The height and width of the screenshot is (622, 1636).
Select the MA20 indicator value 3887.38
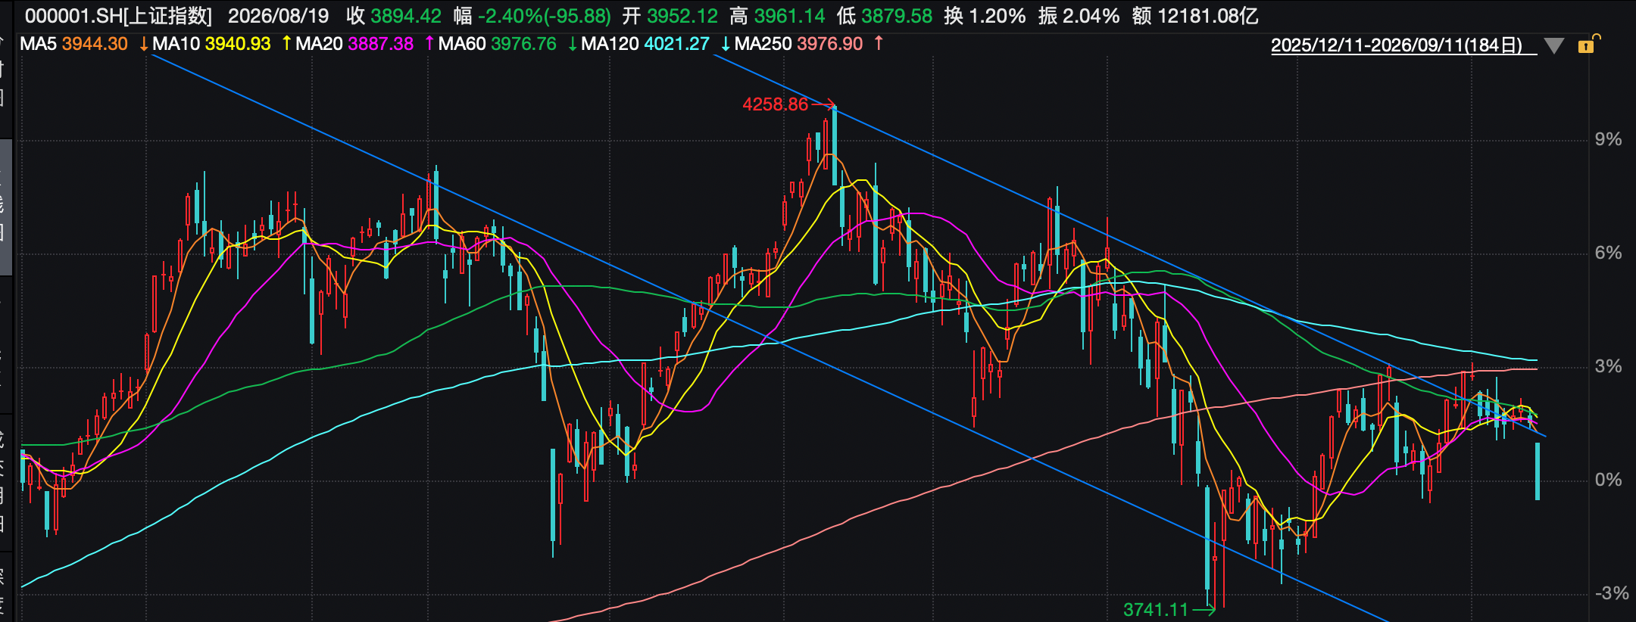(x=381, y=44)
